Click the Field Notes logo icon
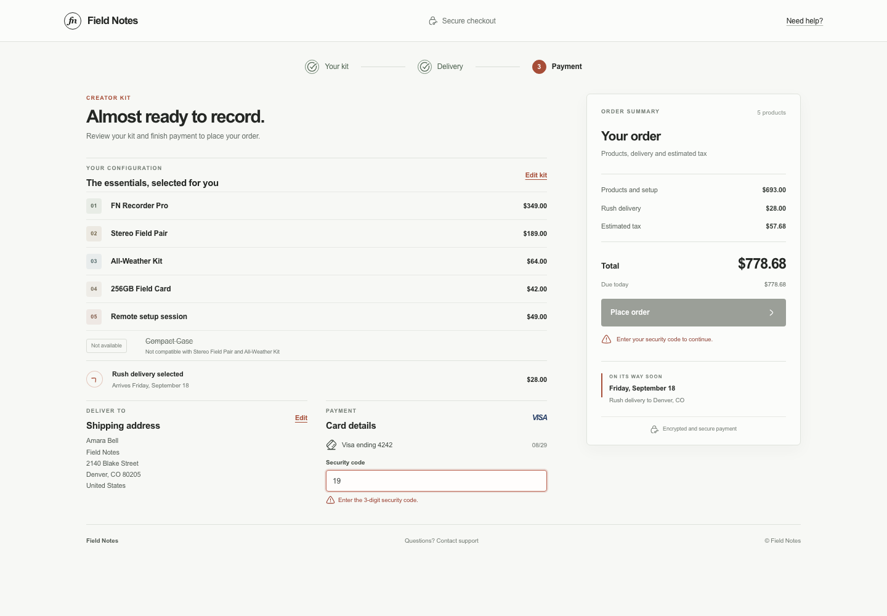This screenshot has width=887, height=616. pos(73,21)
